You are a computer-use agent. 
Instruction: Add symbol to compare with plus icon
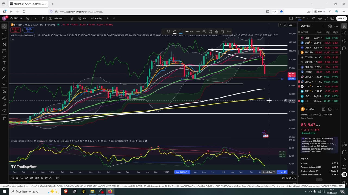[x=28, y=18]
